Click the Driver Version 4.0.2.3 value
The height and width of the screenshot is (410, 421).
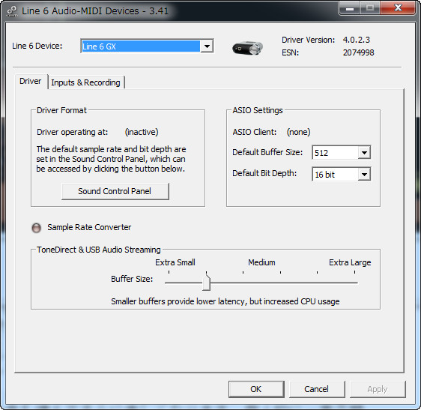tap(357, 40)
